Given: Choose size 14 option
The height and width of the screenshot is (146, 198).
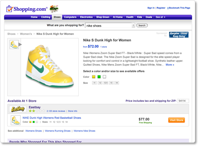Looking at the screenshot, I should [116, 83].
